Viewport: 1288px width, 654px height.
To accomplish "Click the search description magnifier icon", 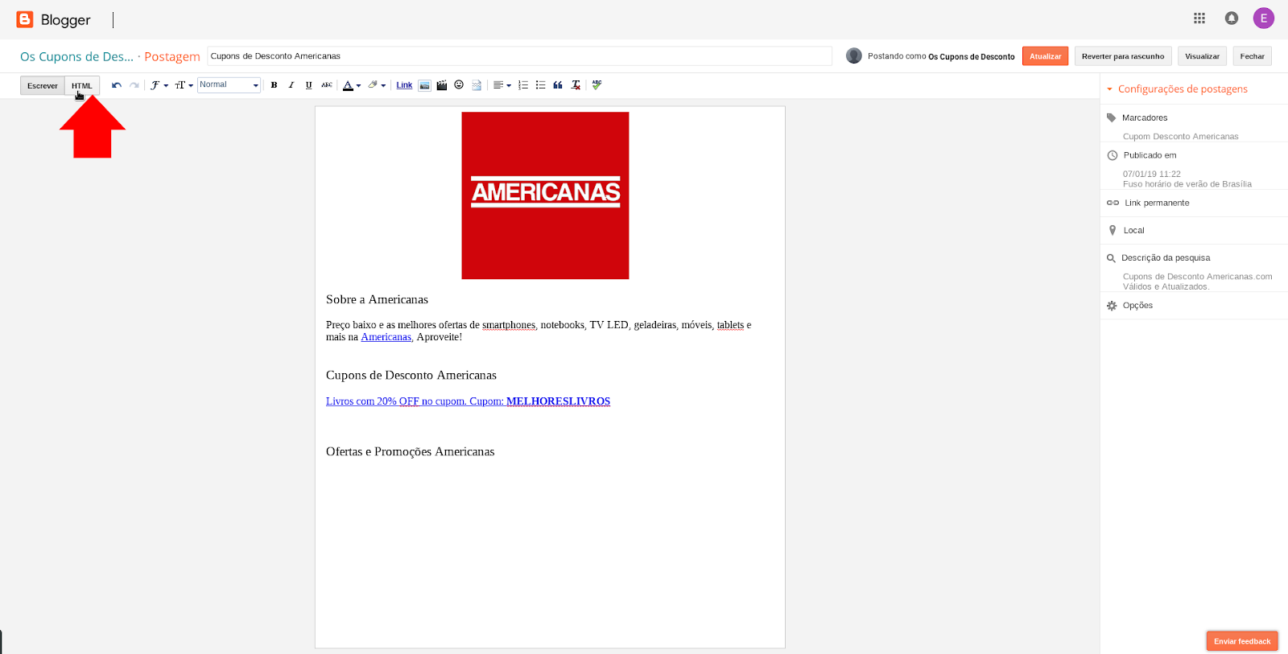I will pyautogui.click(x=1111, y=258).
